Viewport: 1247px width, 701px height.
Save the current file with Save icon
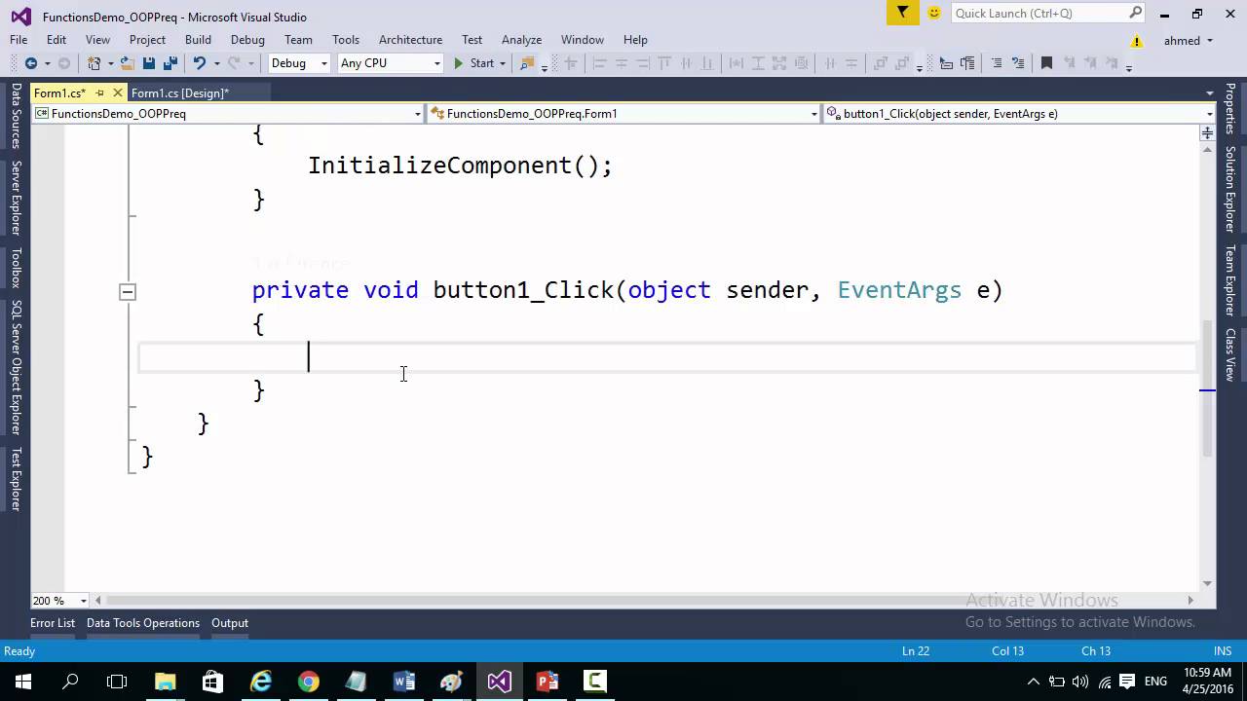pyautogui.click(x=149, y=63)
